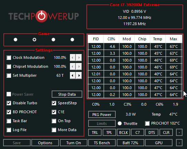This screenshot has height=149, width=187.
Task: Clear max values with CLR button
Action: (166, 132)
